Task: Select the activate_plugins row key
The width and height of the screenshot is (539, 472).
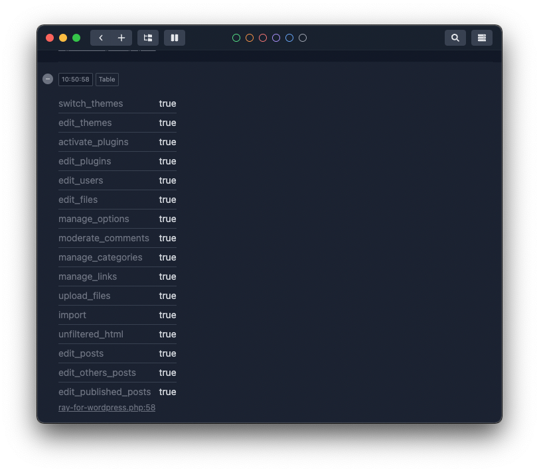Action: coord(94,142)
